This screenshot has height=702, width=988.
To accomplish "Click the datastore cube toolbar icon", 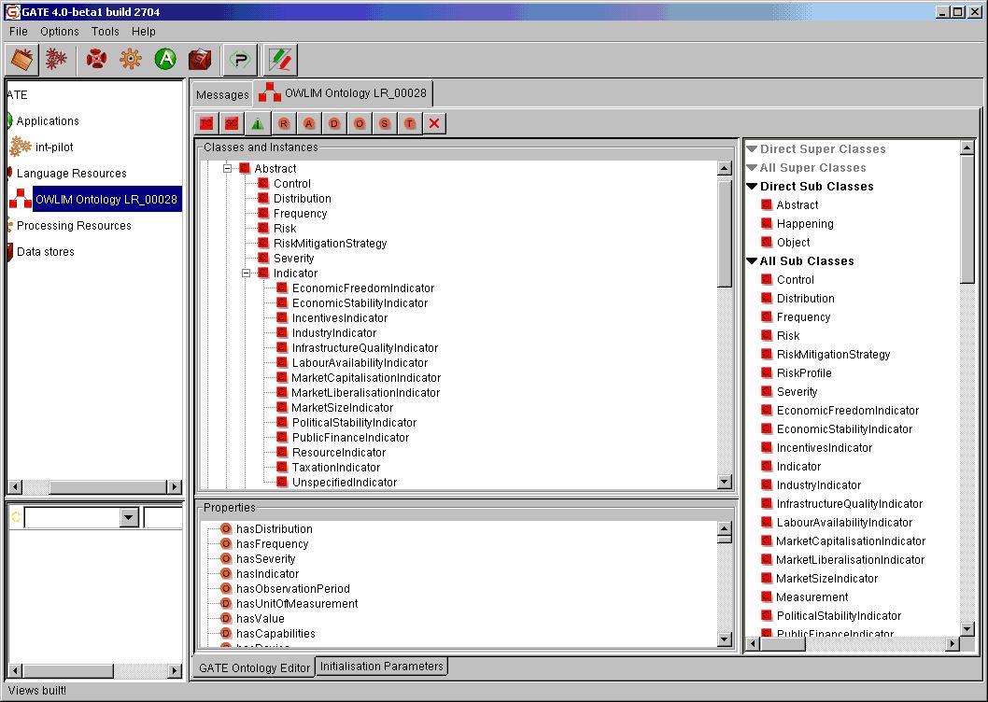I will tap(201, 60).
